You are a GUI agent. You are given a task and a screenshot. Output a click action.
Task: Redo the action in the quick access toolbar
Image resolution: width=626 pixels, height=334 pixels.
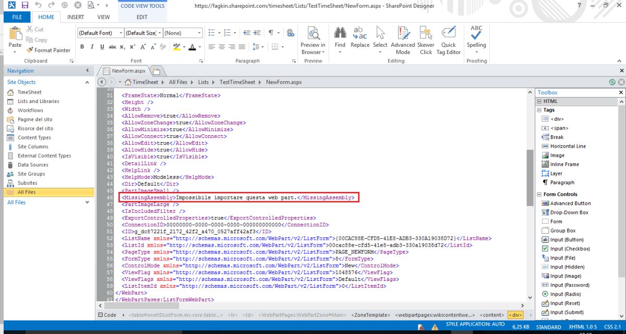(x=51, y=5)
